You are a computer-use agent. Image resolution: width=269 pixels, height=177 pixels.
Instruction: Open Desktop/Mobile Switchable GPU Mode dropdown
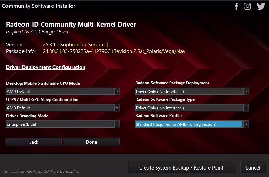pyautogui.click(x=63, y=92)
